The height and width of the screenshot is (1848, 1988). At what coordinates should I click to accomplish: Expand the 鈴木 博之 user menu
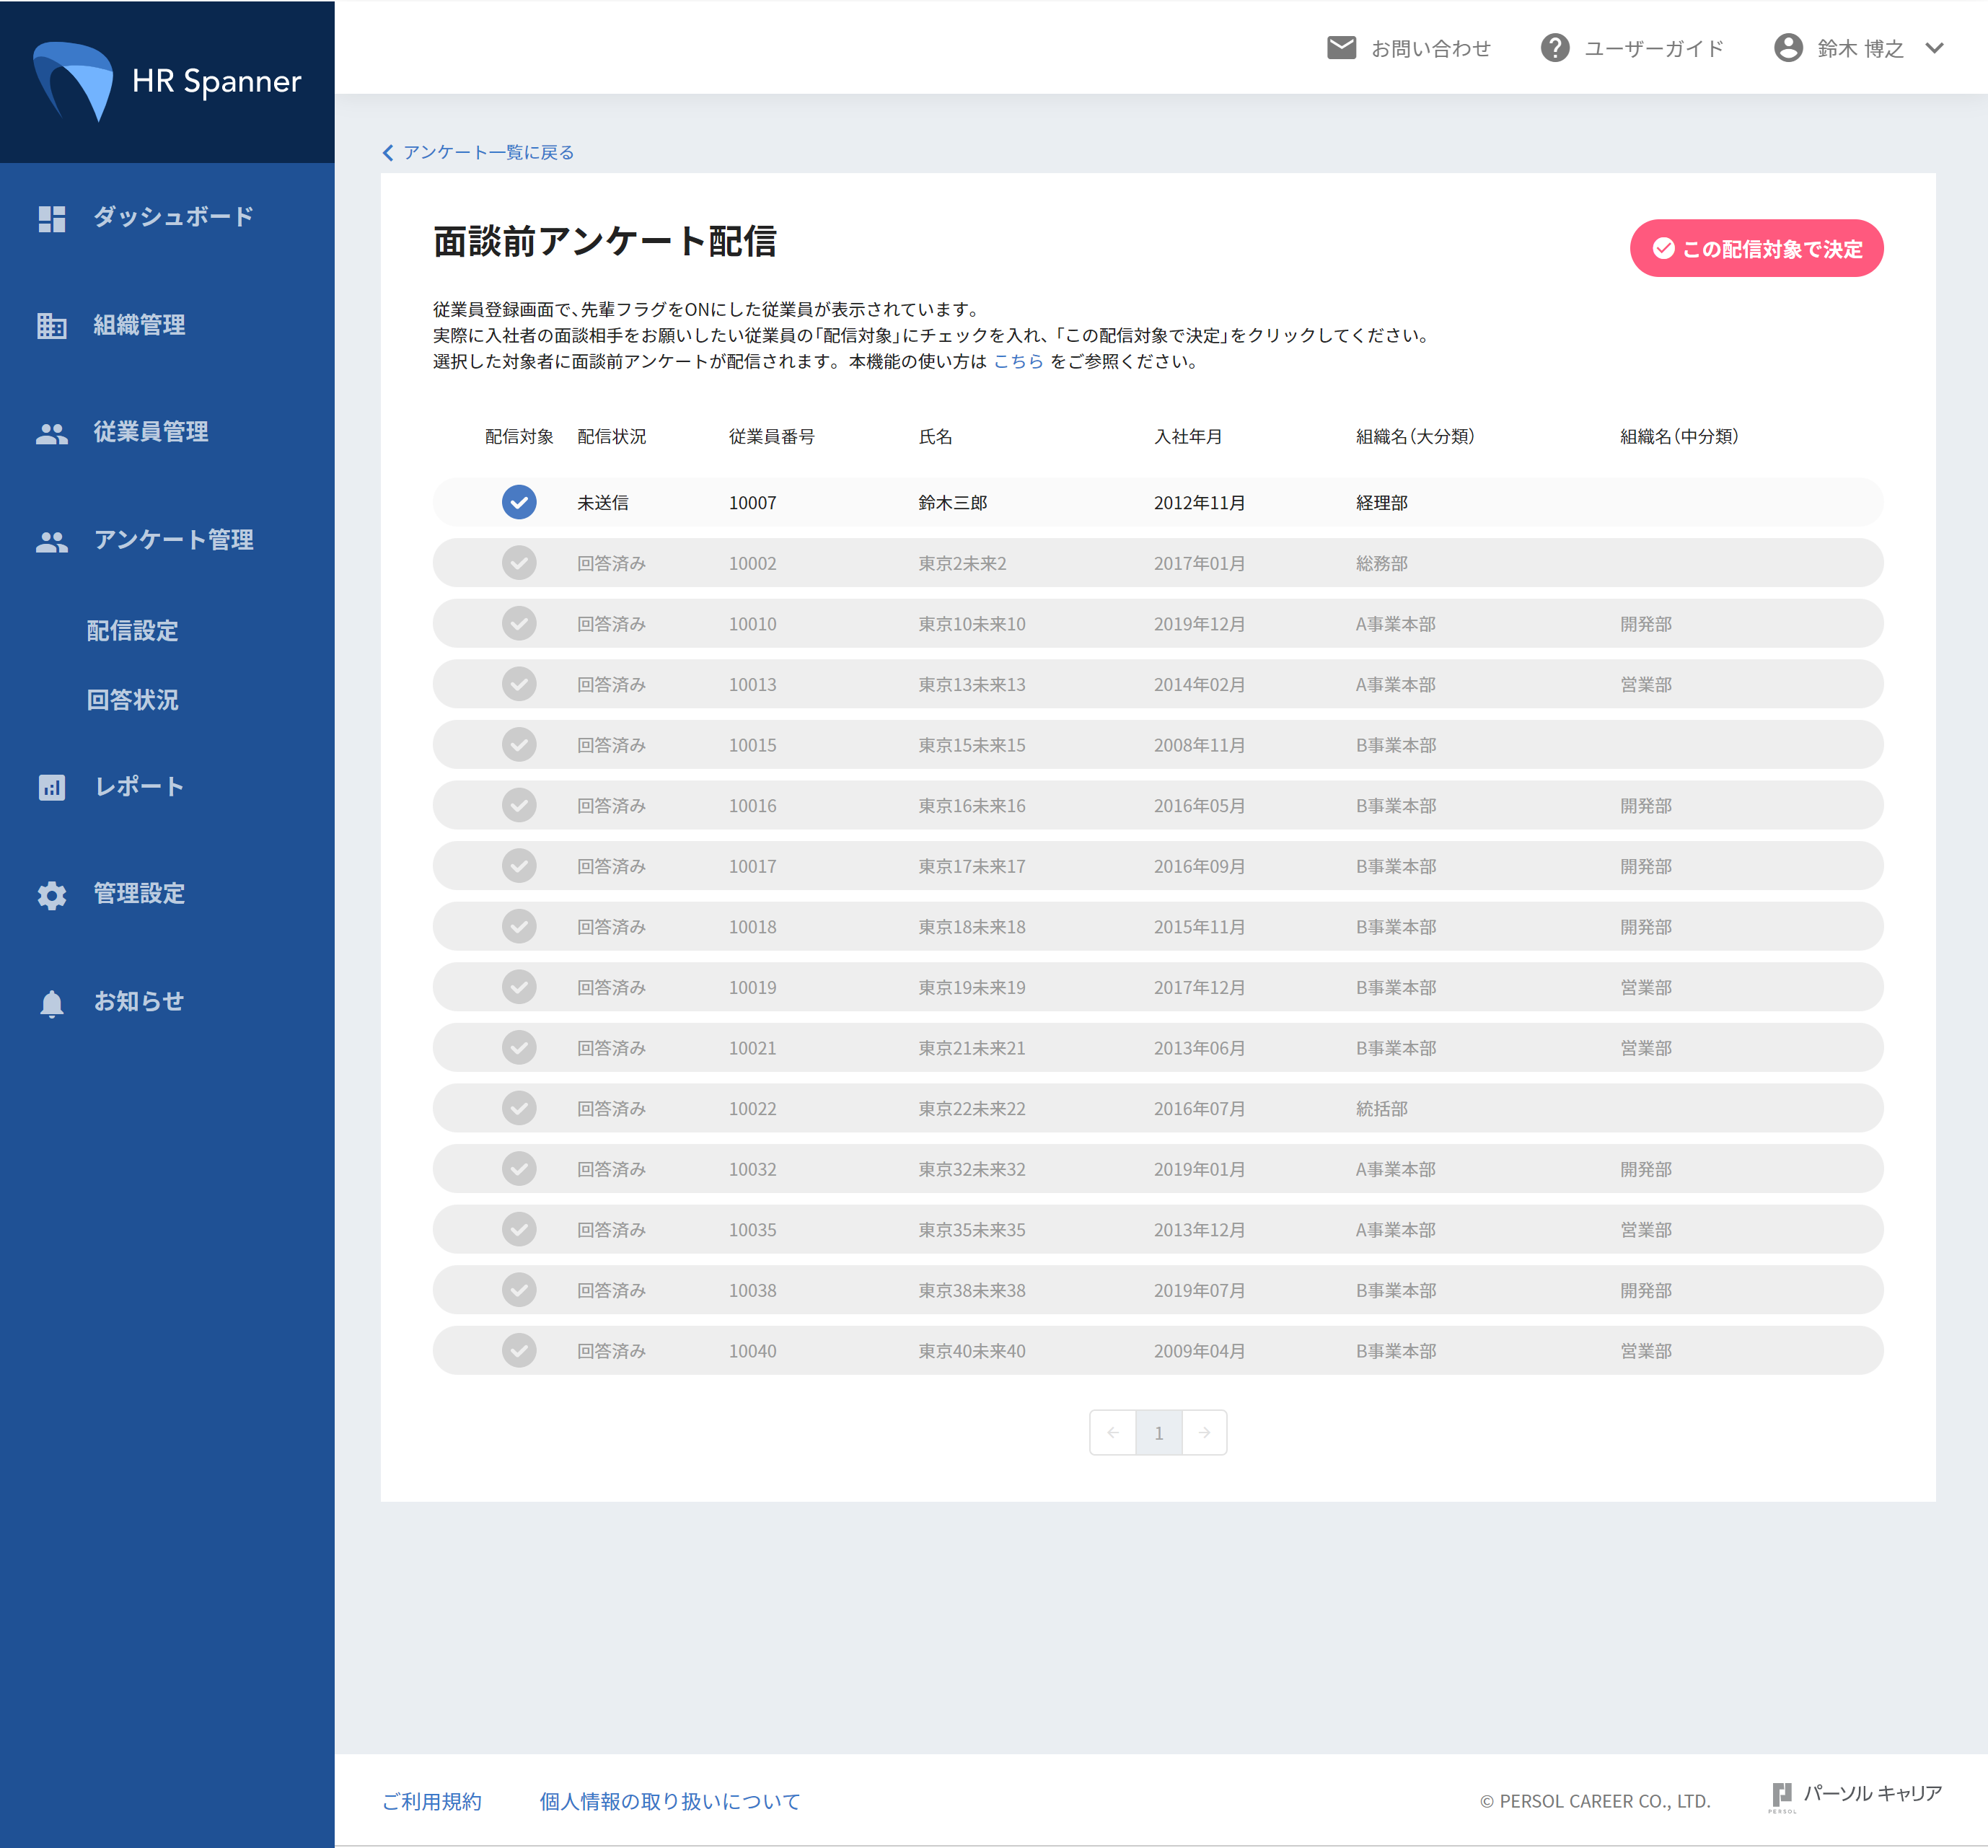click(x=1934, y=48)
